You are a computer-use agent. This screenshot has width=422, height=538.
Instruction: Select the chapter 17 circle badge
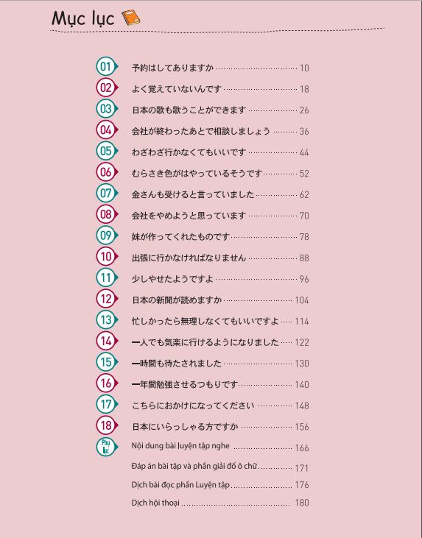click(107, 404)
